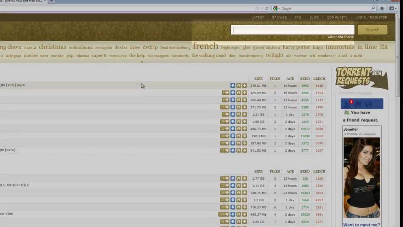
Task: Open comments on the 271.72 MB torrent
Action: 225,107
